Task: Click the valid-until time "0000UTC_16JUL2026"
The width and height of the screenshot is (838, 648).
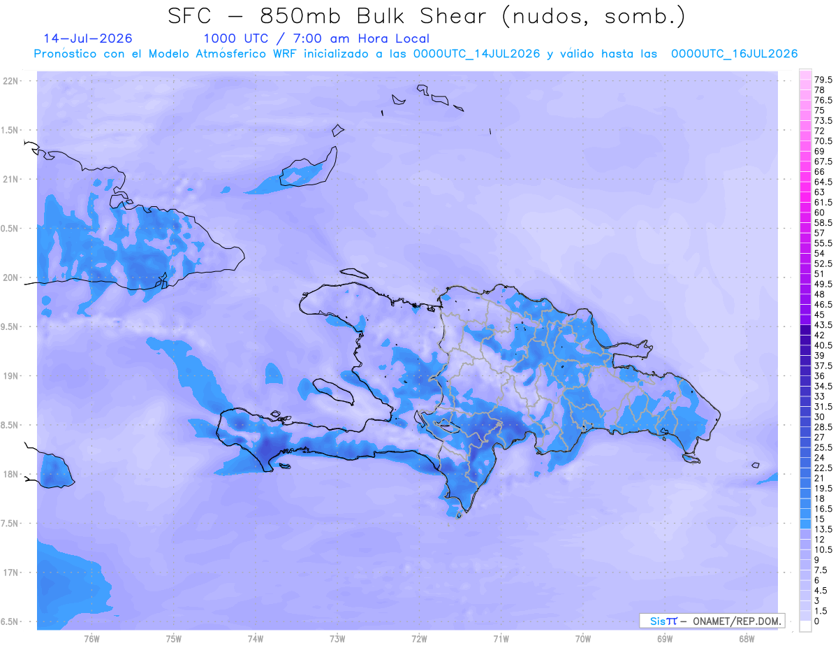Action: [734, 54]
